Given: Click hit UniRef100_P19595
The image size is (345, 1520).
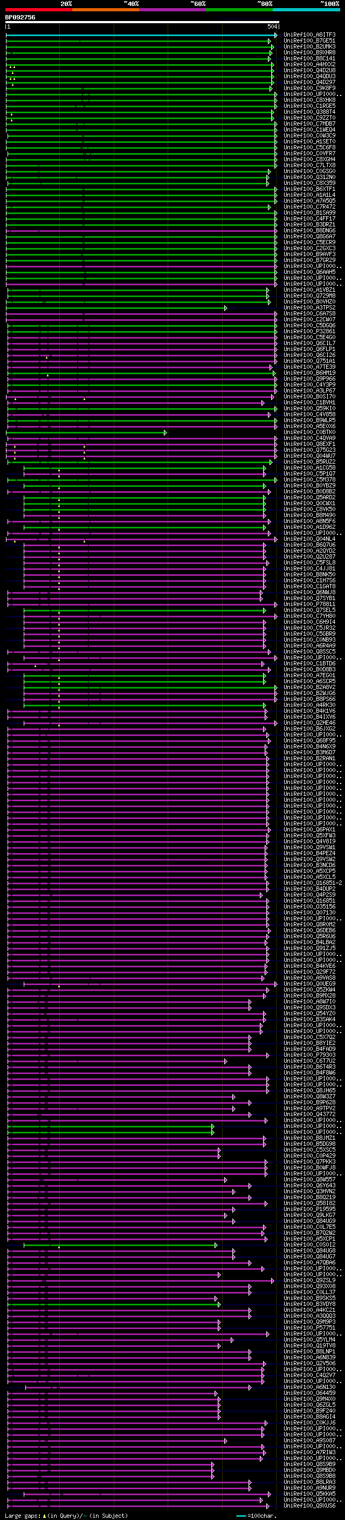Looking at the screenshot, I should (309, 1209).
